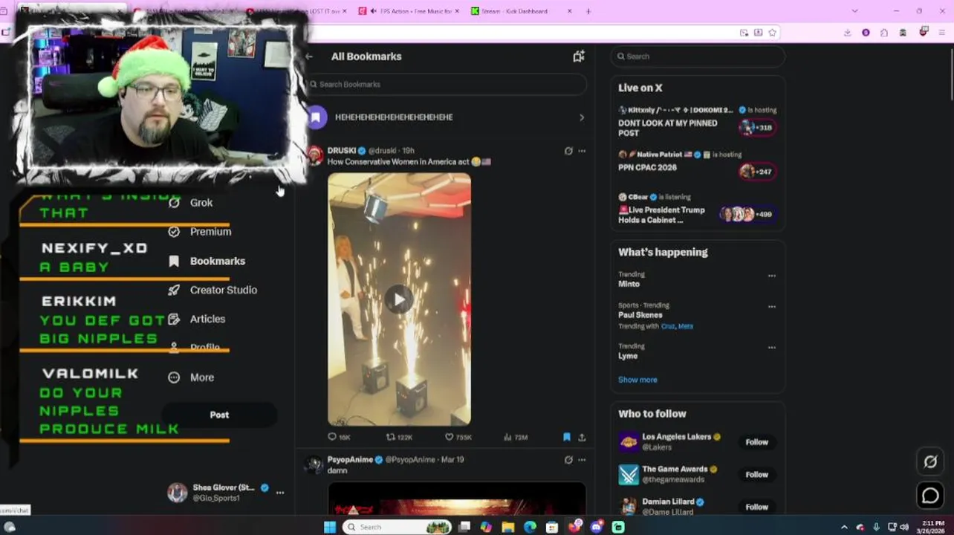This screenshot has width=954, height=535.
Task: Open Discord from the taskbar
Action: (597, 527)
